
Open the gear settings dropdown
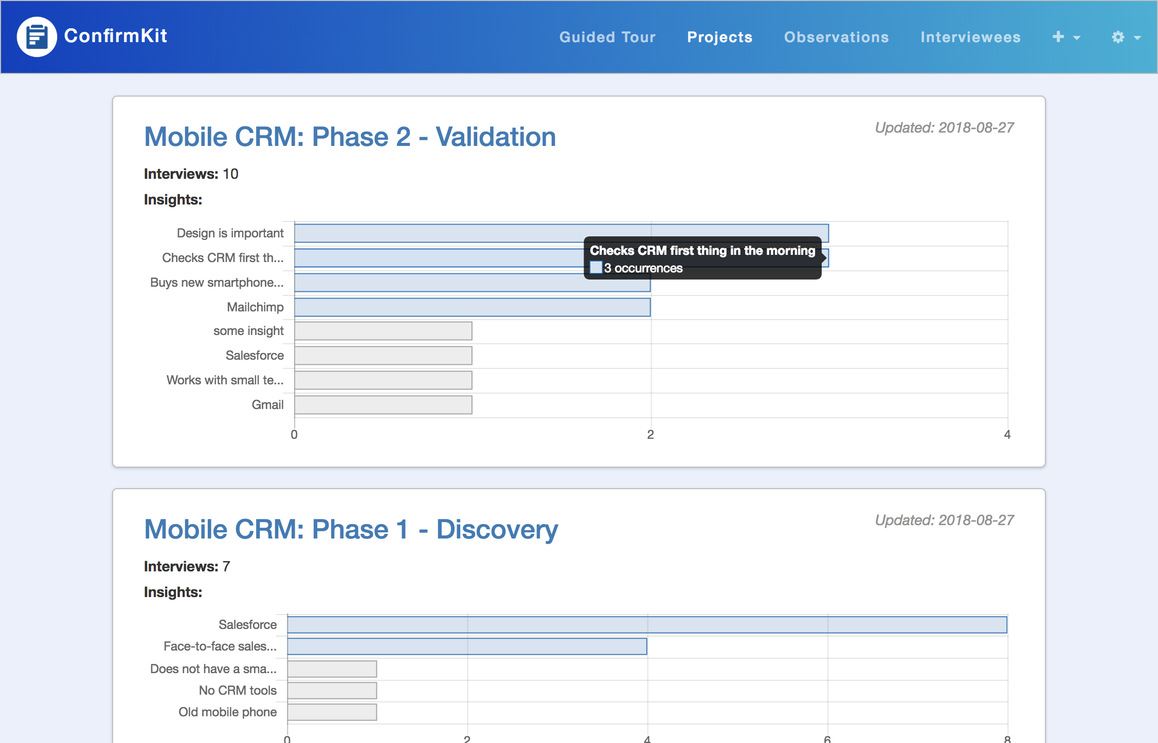(1126, 37)
